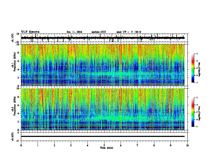Click the "ch.1(V)" axis label
This screenshot has height=163, width=211.
click(13, 38)
